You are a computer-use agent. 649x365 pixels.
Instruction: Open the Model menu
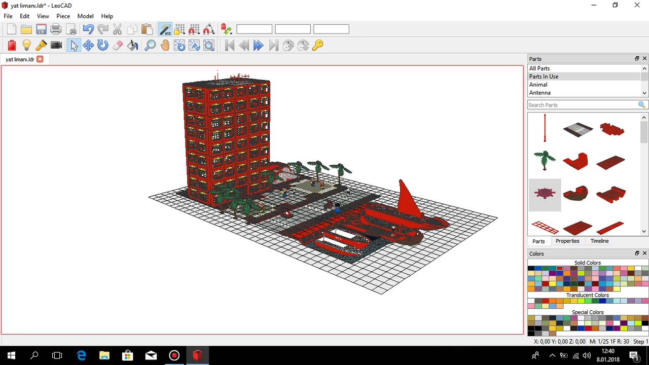(x=85, y=16)
